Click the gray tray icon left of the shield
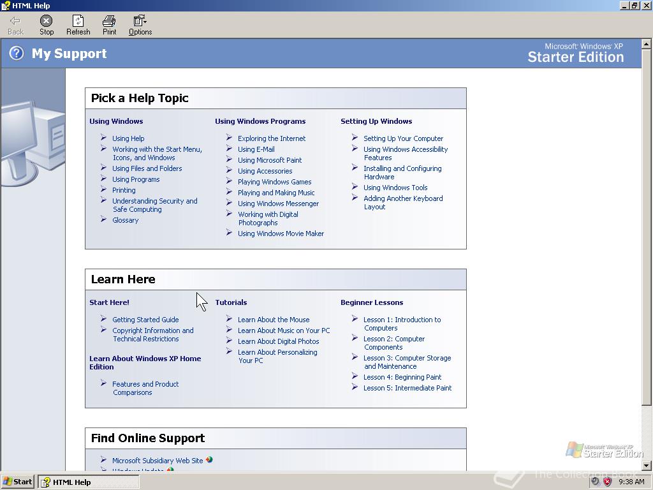This screenshot has height=490, width=653. click(596, 482)
